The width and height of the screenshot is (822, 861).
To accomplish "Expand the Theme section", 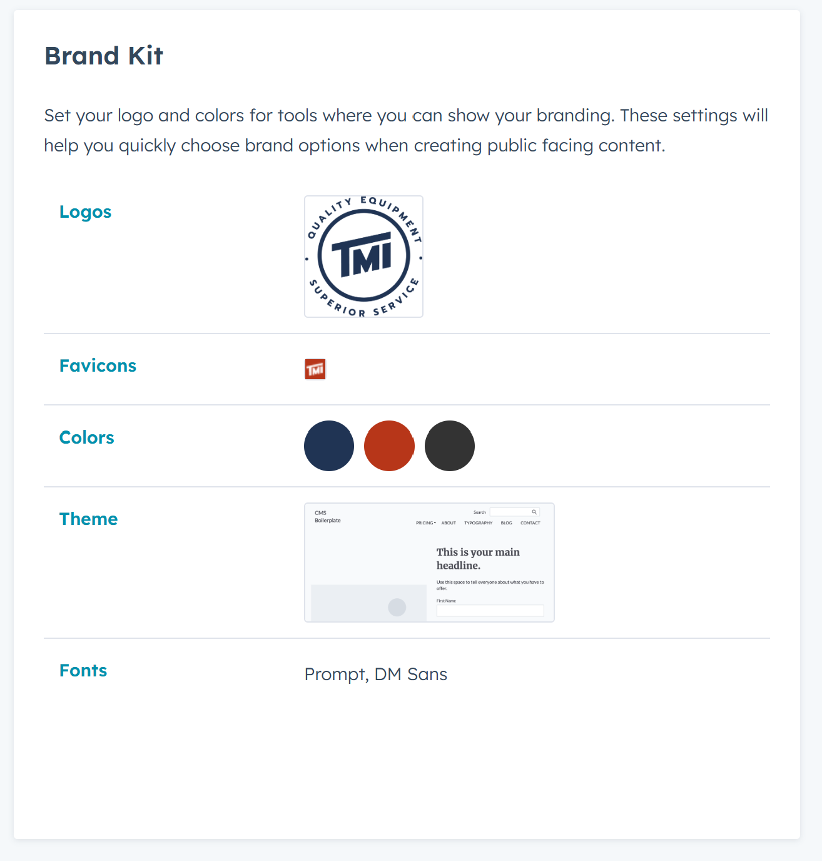I will pyautogui.click(x=88, y=519).
